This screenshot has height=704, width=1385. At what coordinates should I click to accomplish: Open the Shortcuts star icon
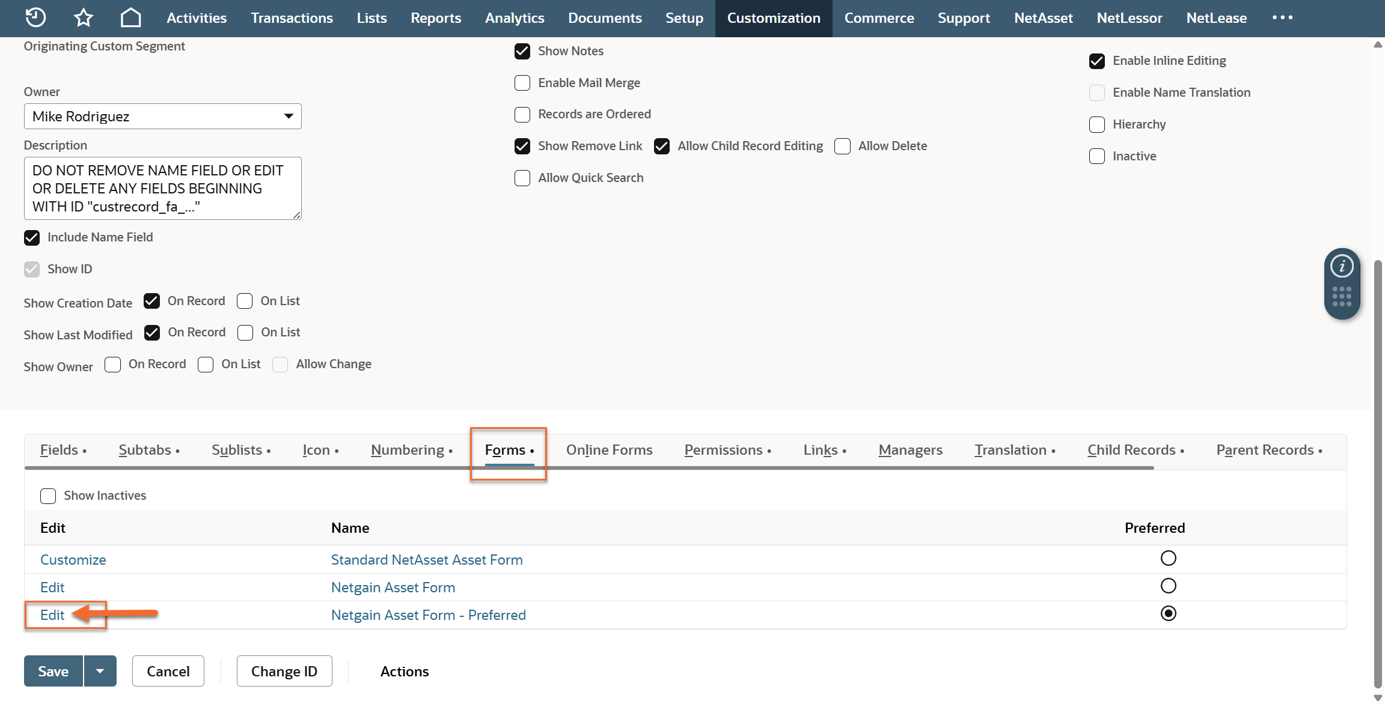coord(83,17)
